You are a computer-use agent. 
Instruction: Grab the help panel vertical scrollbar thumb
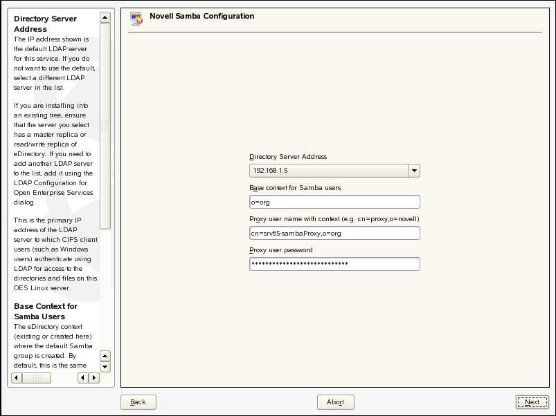[x=105, y=126]
